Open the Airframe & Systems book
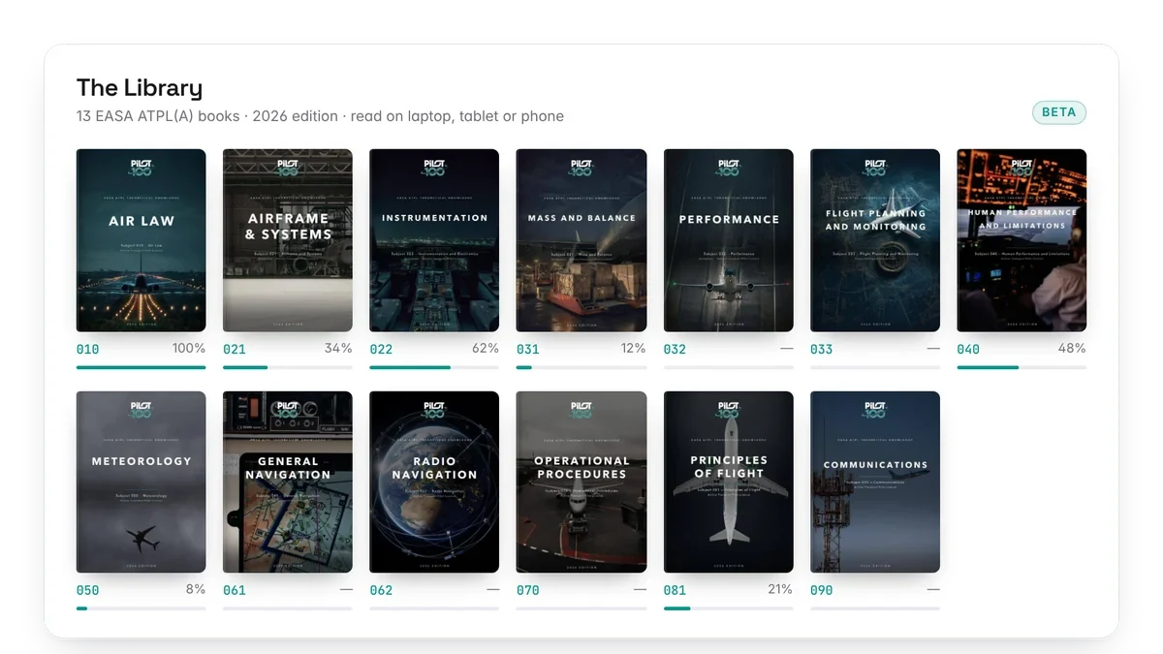Screen dimensions: 1163x654 (x=288, y=240)
